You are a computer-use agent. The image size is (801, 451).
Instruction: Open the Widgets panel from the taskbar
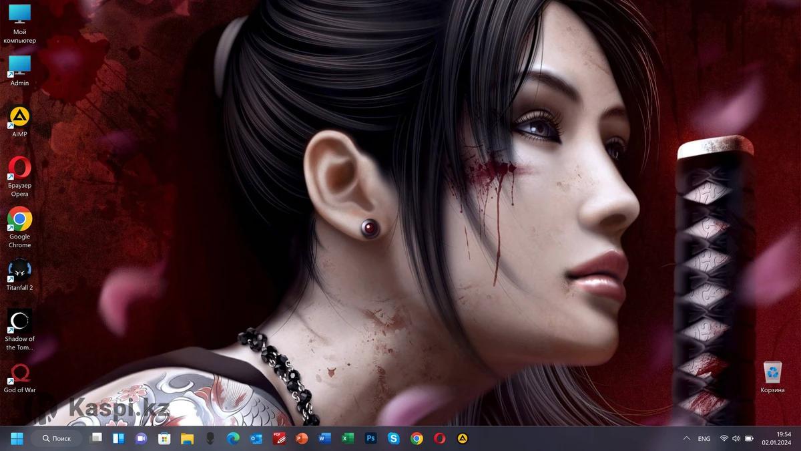click(119, 438)
